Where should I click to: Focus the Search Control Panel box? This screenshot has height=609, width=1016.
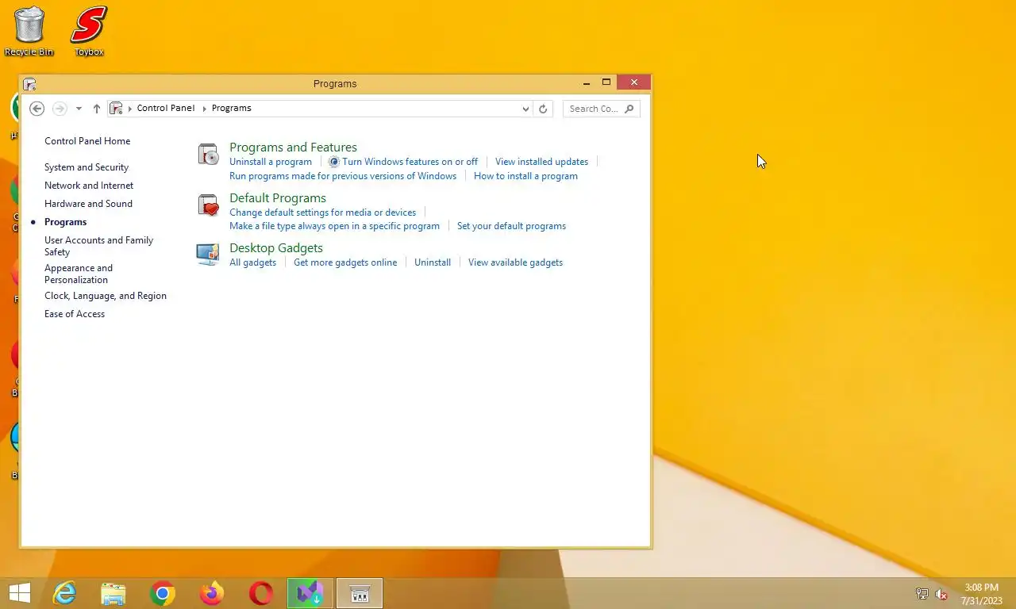coord(601,109)
